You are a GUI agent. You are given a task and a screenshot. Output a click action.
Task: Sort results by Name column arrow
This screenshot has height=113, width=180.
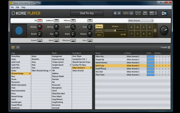[125, 53]
